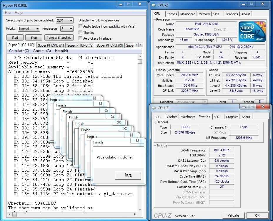
Task: Open Hyper PI File menu
Action: (x=8, y=13)
